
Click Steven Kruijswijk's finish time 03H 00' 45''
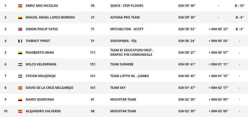pyautogui.click(x=187, y=76)
